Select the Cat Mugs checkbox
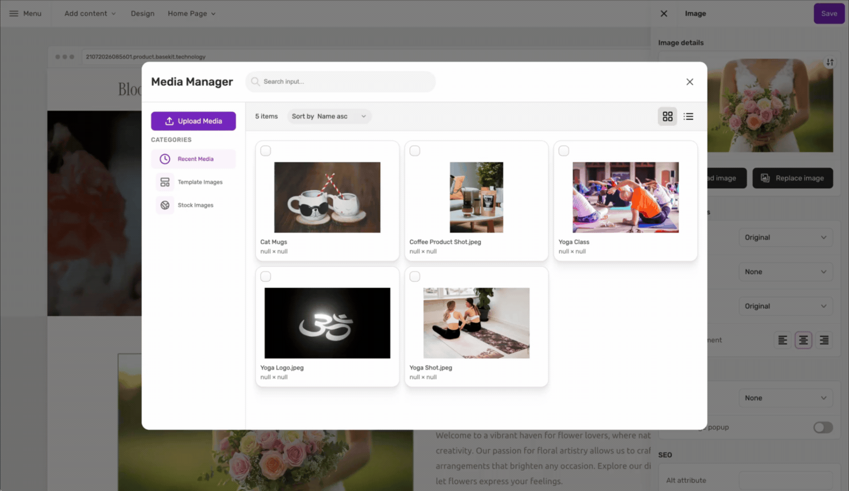 tap(266, 151)
